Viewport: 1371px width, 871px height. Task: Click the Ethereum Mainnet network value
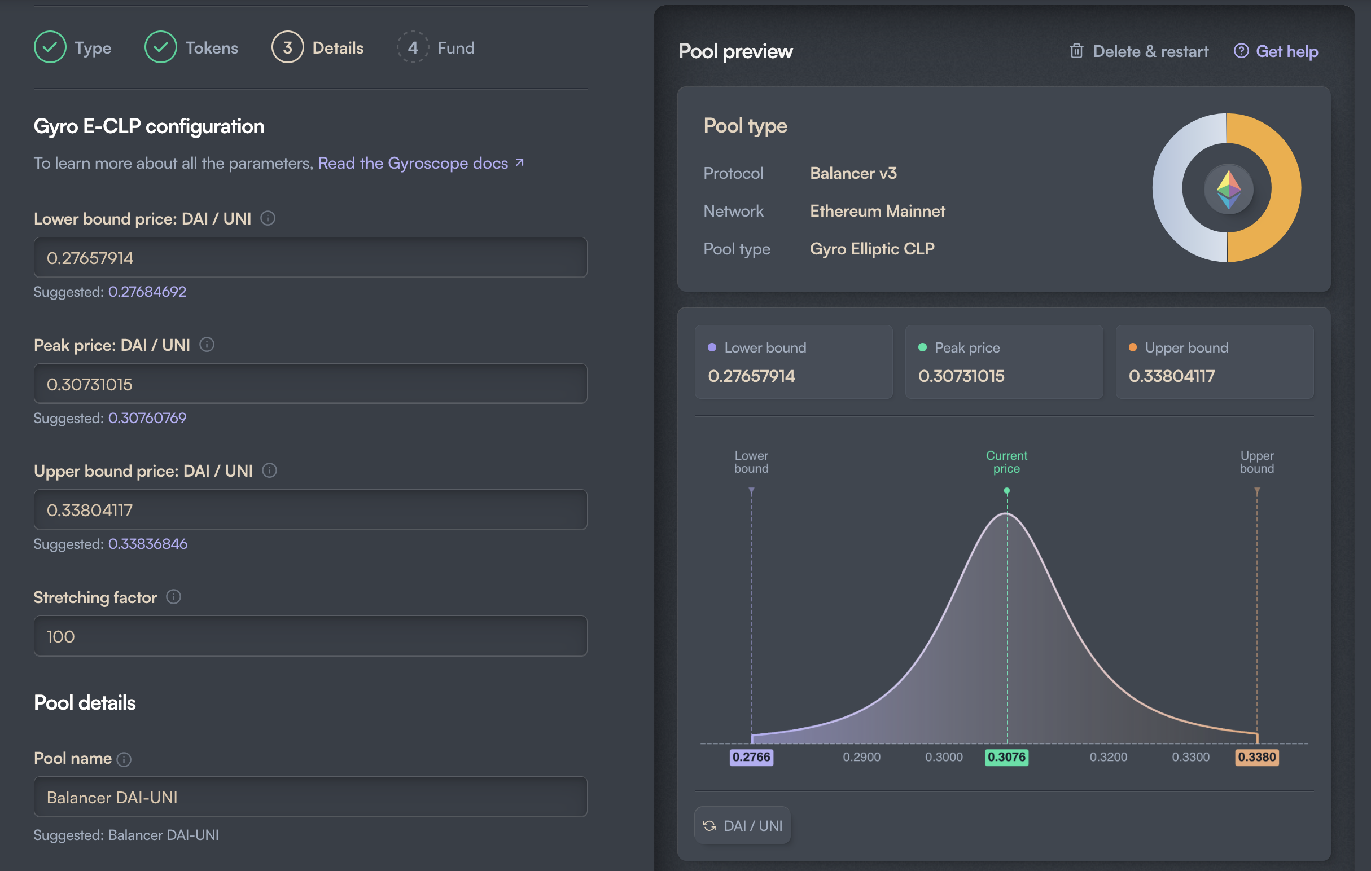(x=877, y=211)
